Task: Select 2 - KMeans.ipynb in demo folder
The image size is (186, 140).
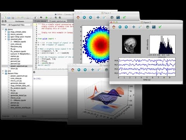Action: [x=18, y=42]
